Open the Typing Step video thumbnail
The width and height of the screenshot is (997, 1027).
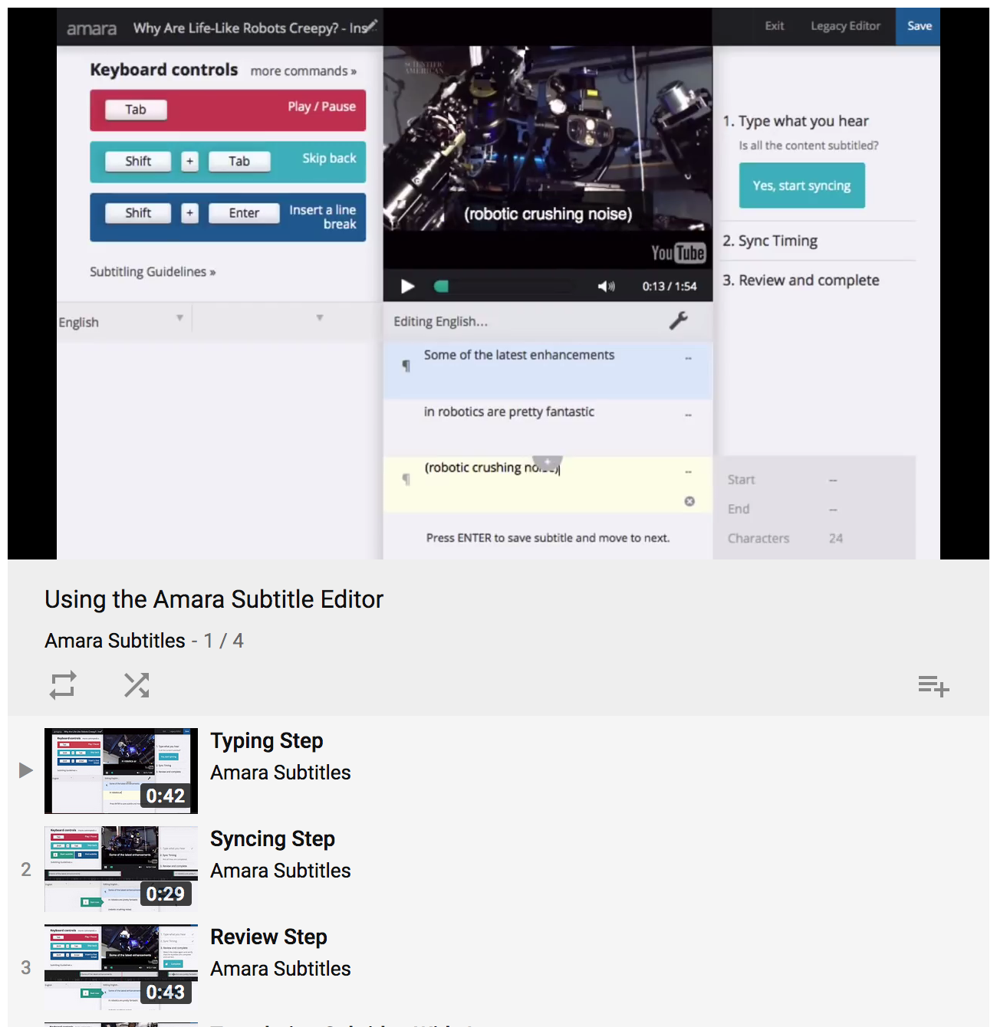[121, 771]
